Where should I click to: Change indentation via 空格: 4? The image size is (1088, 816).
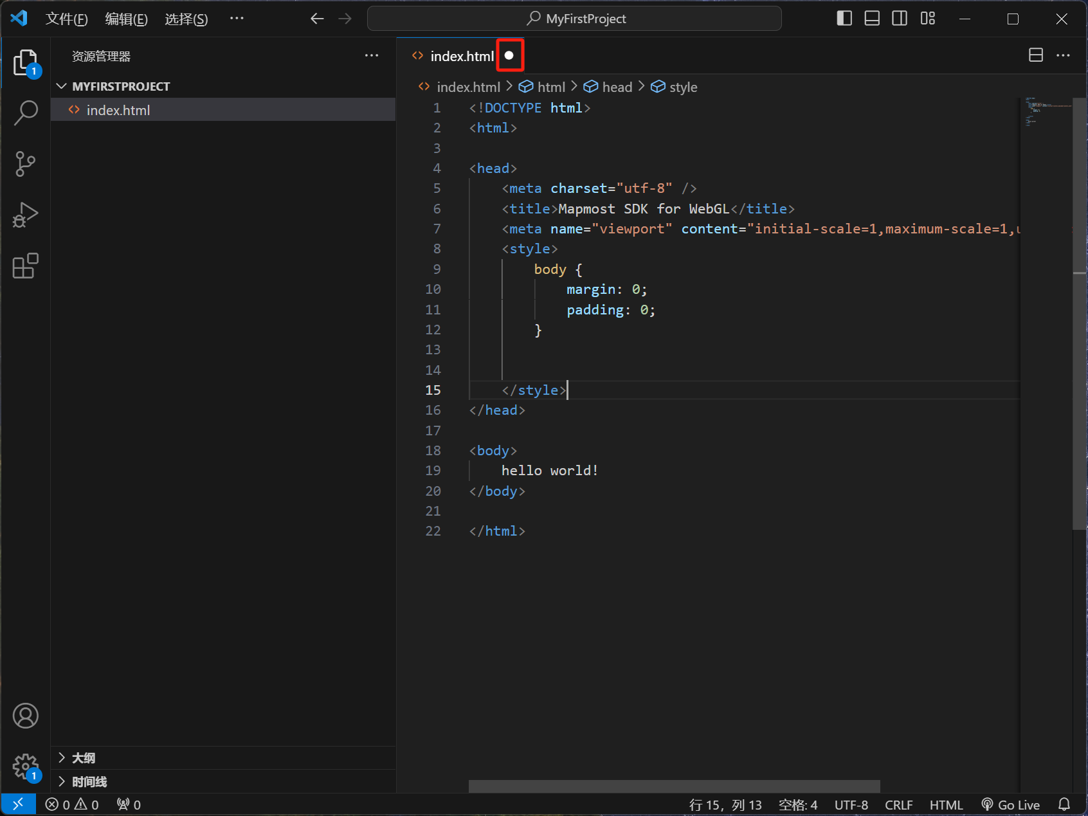point(798,805)
